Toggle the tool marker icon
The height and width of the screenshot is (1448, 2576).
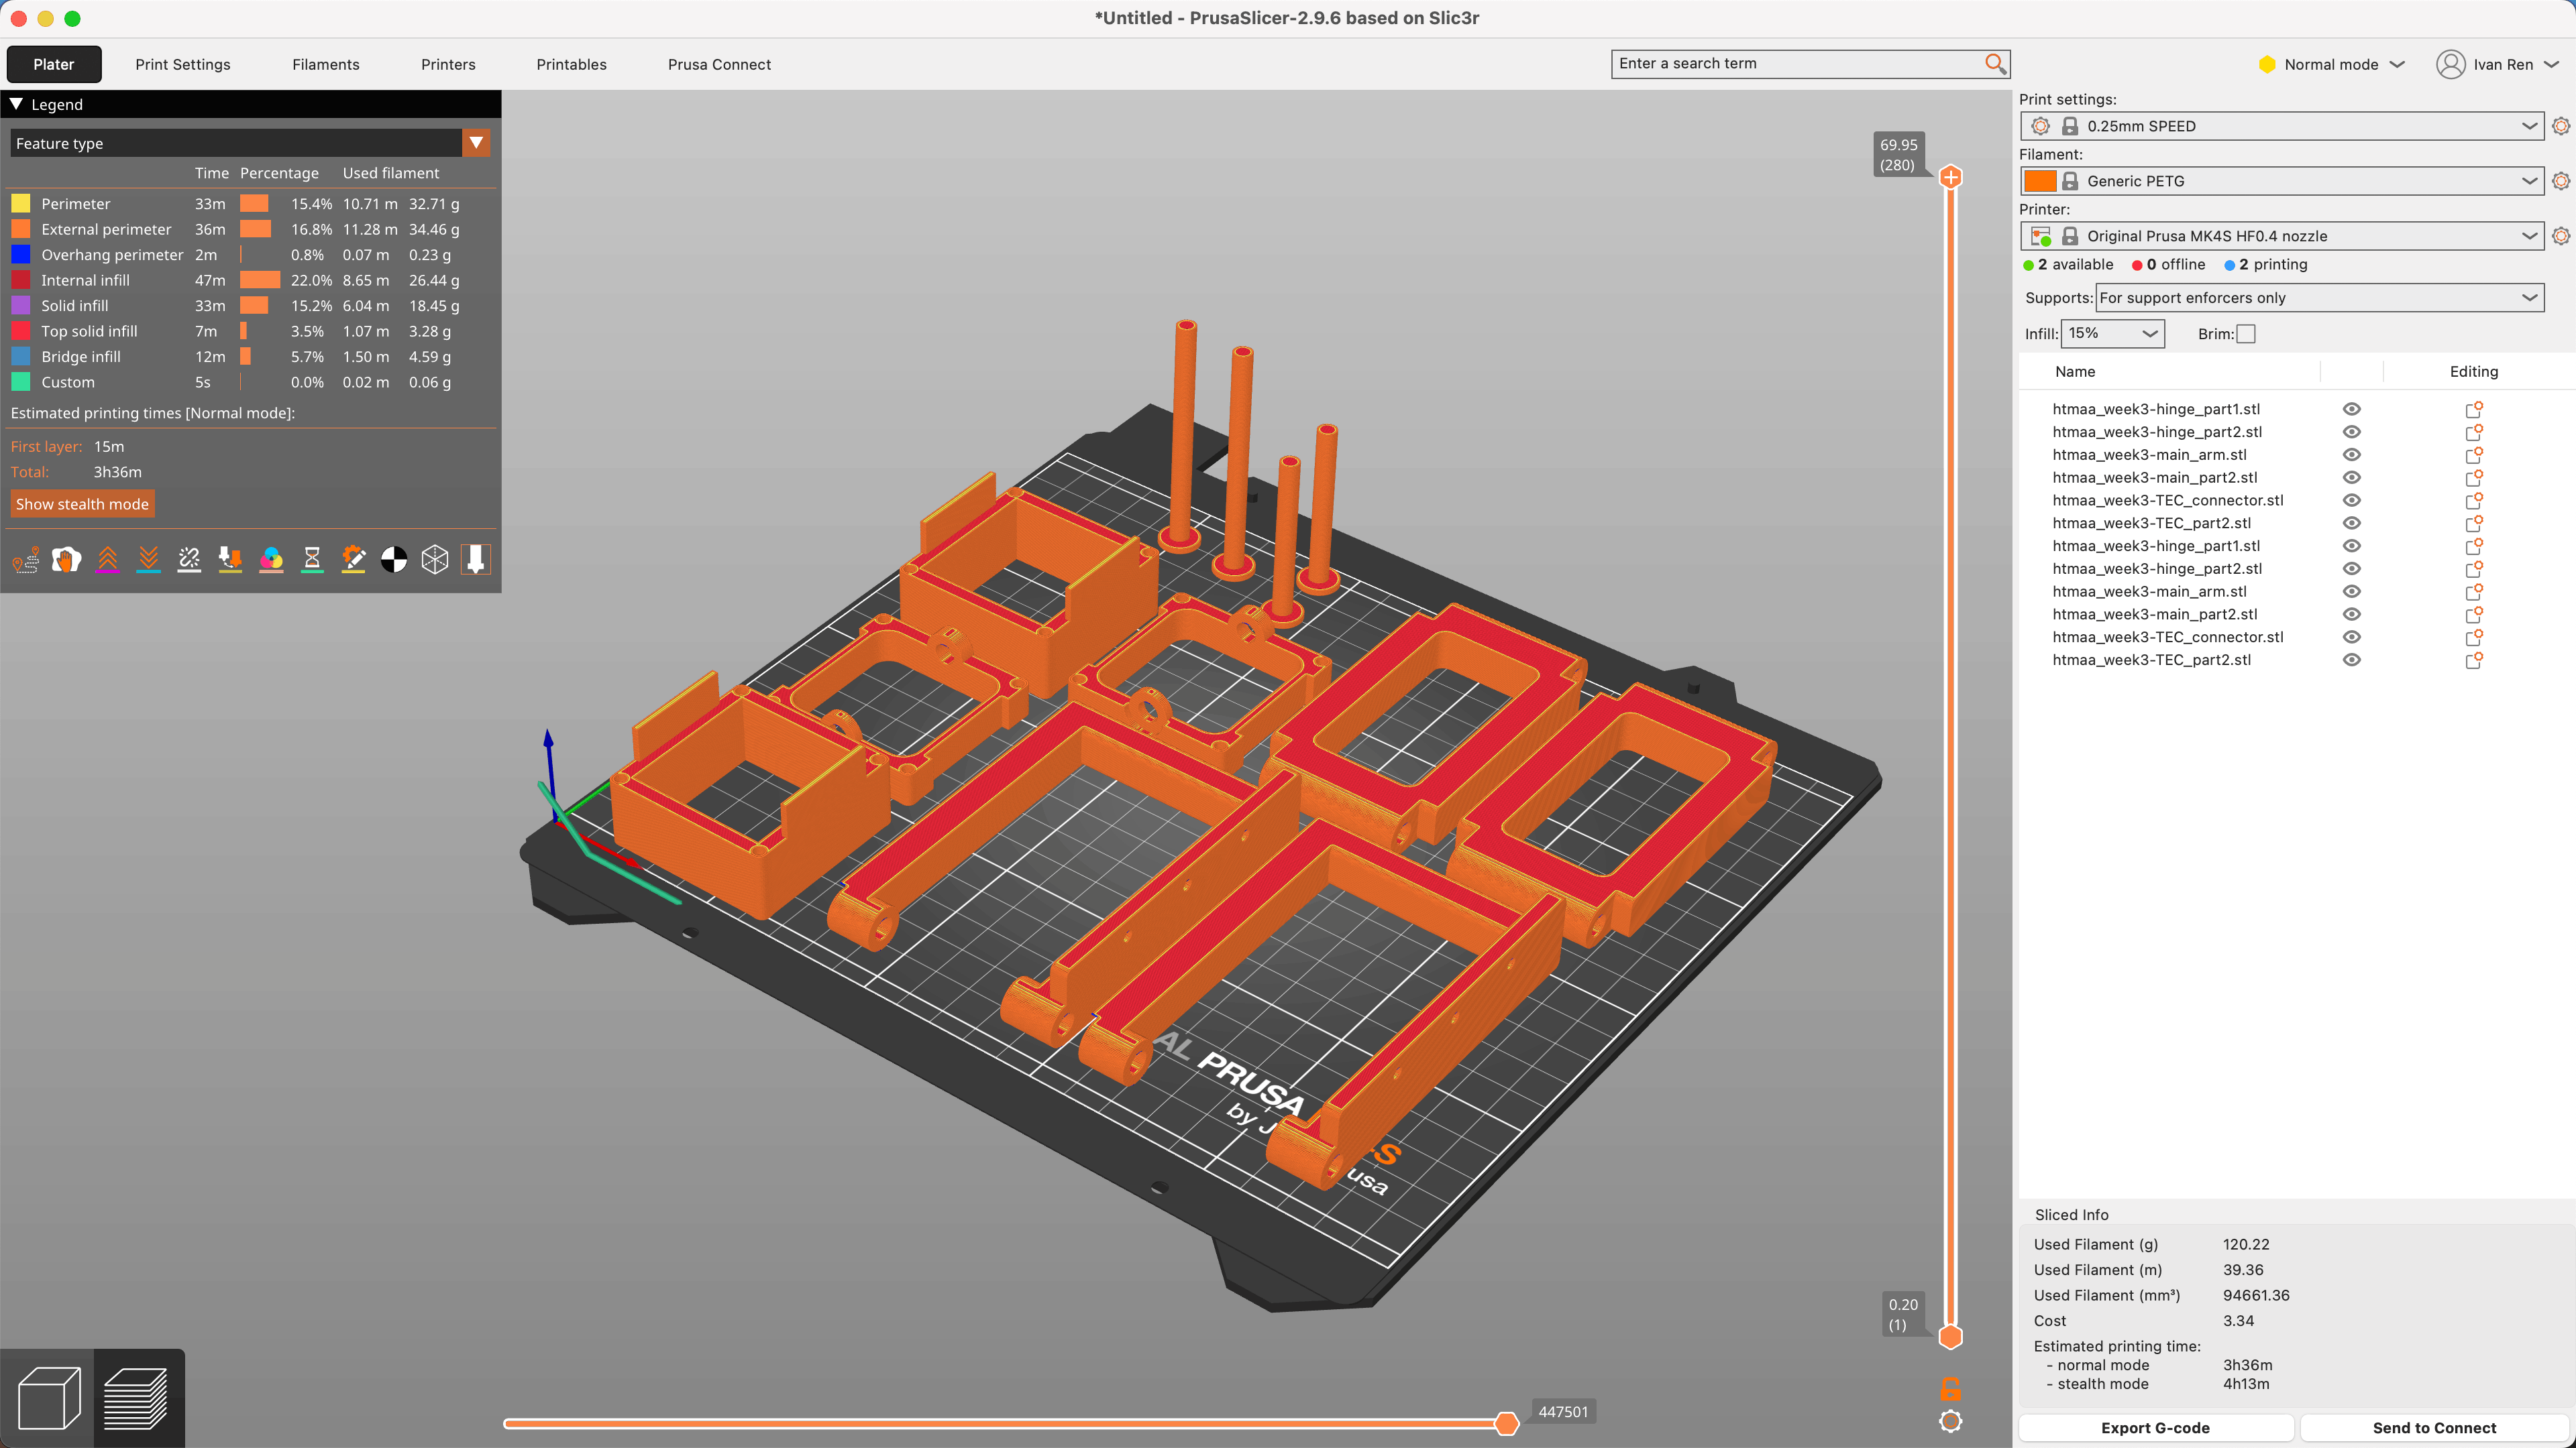(x=476, y=560)
